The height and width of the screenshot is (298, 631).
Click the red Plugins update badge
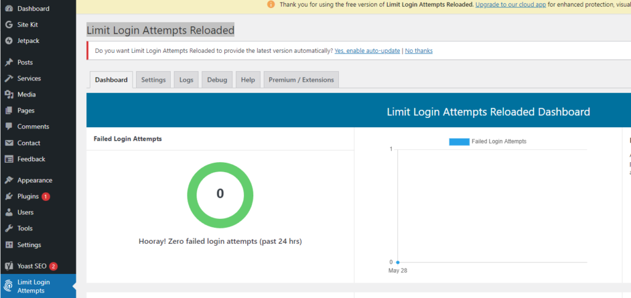point(46,197)
